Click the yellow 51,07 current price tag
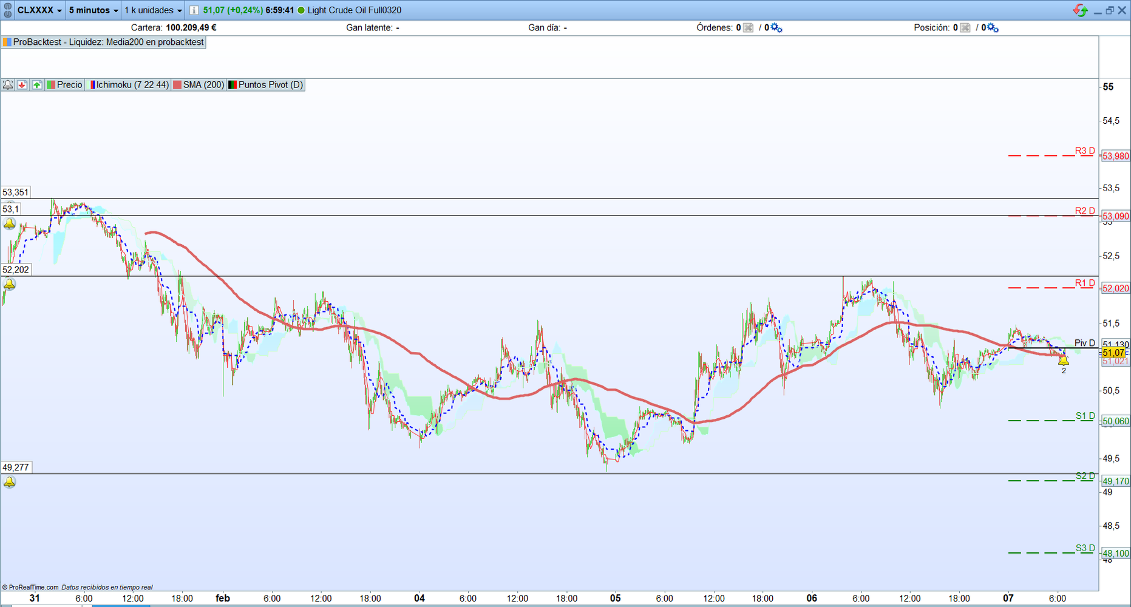Screen dimensions: 1131x607 pos(1114,353)
